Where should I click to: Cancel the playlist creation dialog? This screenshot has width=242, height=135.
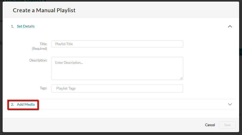[x=210, y=125]
